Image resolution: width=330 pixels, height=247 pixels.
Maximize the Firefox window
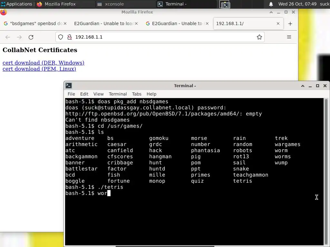coord(286,12)
